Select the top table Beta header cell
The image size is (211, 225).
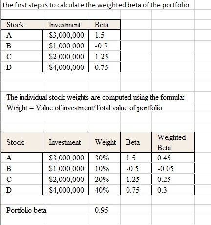click(x=105, y=25)
